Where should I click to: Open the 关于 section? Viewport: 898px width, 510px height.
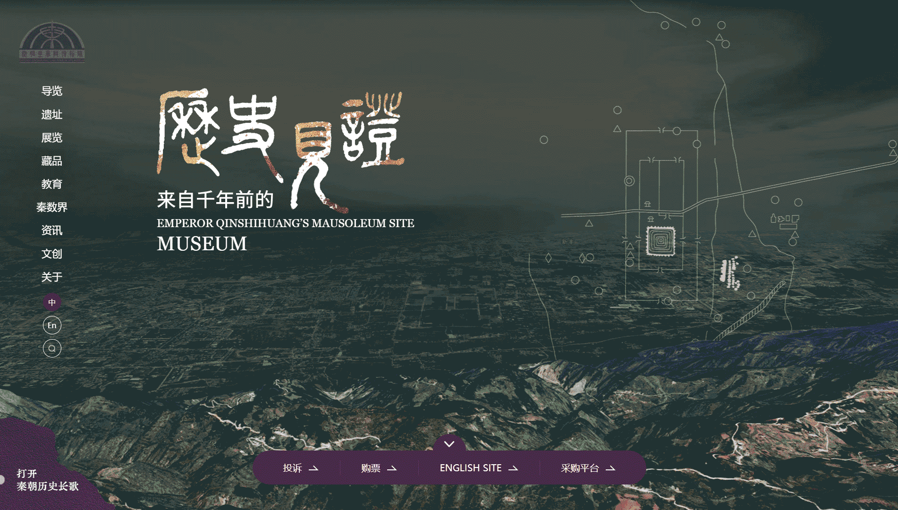[x=52, y=277]
